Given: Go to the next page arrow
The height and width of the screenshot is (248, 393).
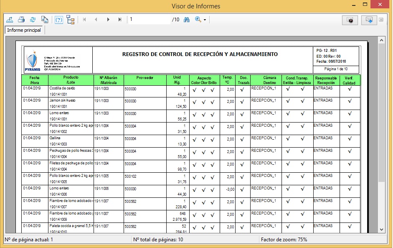Looking at the screenshot, I should coord(108,20).
